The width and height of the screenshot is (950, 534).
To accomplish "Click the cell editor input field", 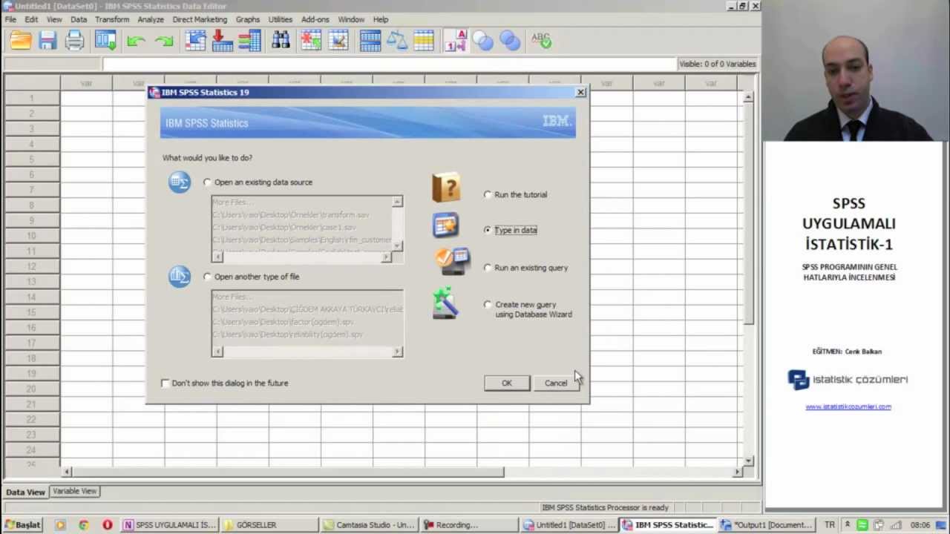I will 389,64.
